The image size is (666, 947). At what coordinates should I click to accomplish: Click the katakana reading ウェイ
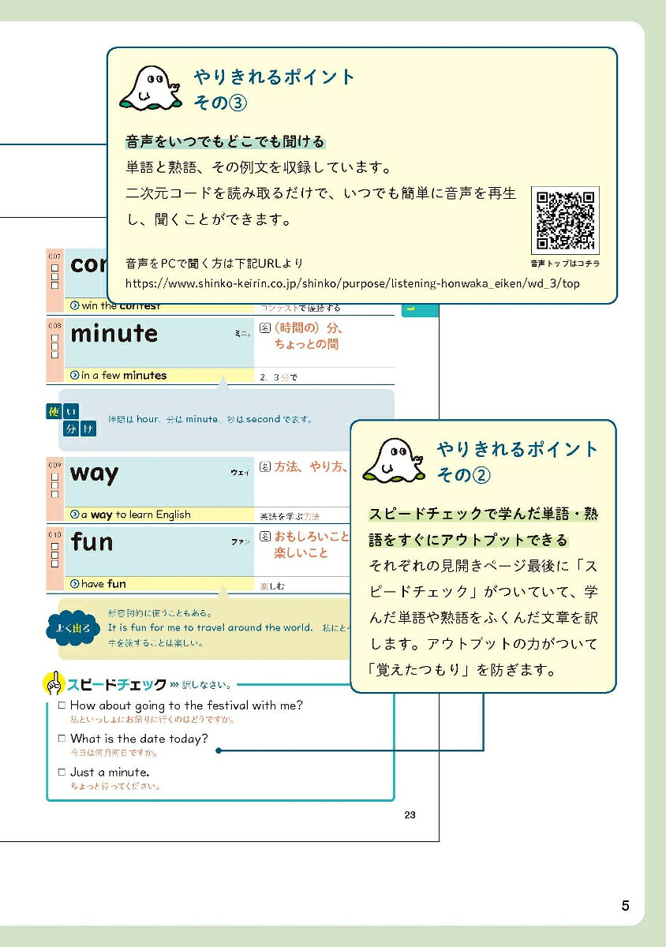pos(239,472)
